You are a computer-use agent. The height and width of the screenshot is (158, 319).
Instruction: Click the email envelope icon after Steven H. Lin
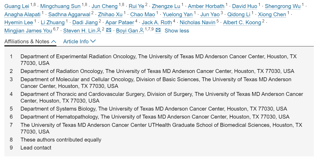coord(109,30)
